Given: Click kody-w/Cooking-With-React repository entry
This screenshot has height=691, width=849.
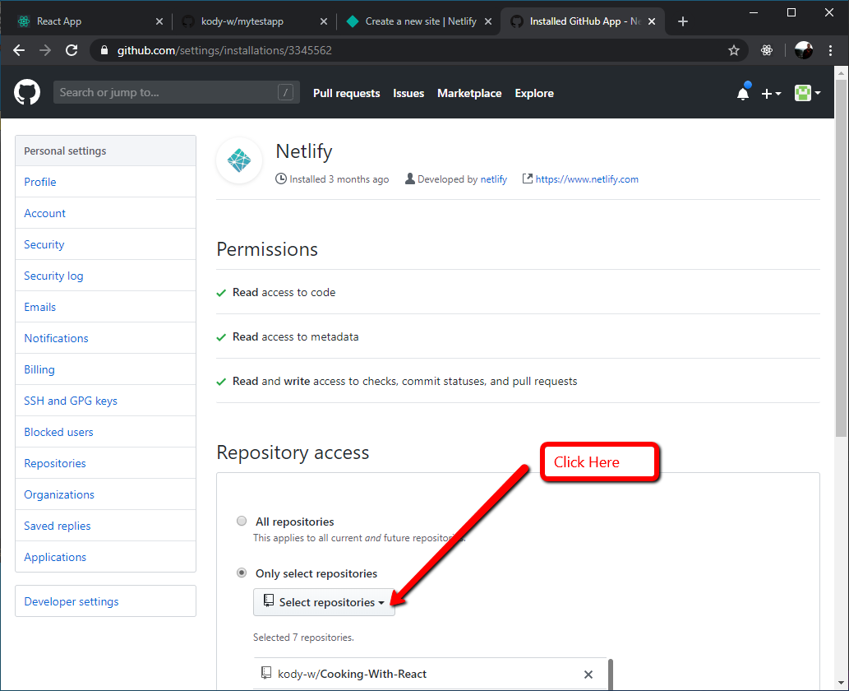Looking at the screenshot, I should coord(352,674).
